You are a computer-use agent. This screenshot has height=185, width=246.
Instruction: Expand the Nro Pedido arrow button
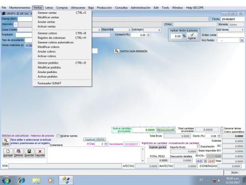tap(242, 40)
